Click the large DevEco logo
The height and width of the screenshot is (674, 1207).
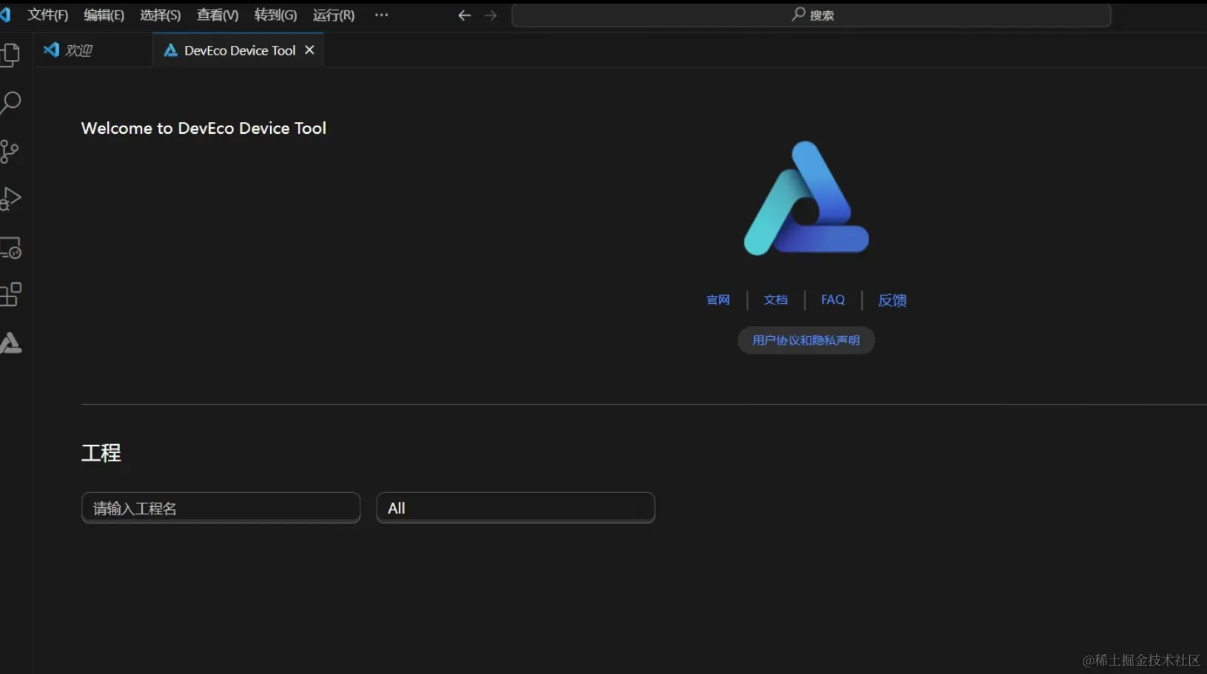(806, 198)
